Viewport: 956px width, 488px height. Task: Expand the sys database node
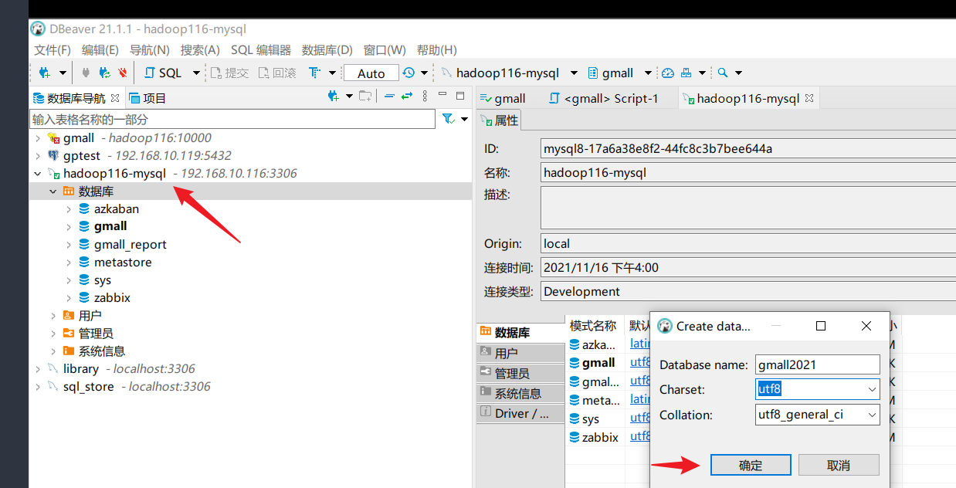click(69, 280)
